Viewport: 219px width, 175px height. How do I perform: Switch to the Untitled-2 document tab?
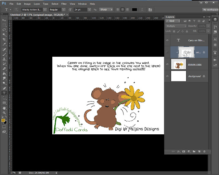38,15
